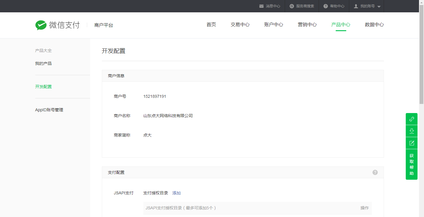Screen dimensions: 424x217
Task: Click the edit note icon in side panel
Action: (412, 143)
